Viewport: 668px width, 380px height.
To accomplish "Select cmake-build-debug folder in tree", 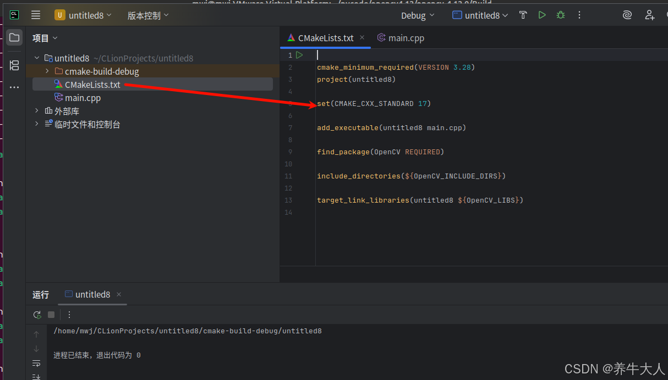I will point(102,71).
